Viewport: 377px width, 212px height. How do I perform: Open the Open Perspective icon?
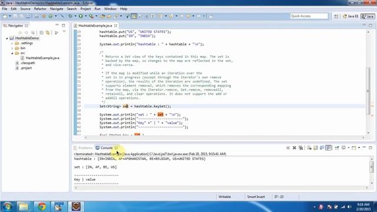click(x=336, y=16)
